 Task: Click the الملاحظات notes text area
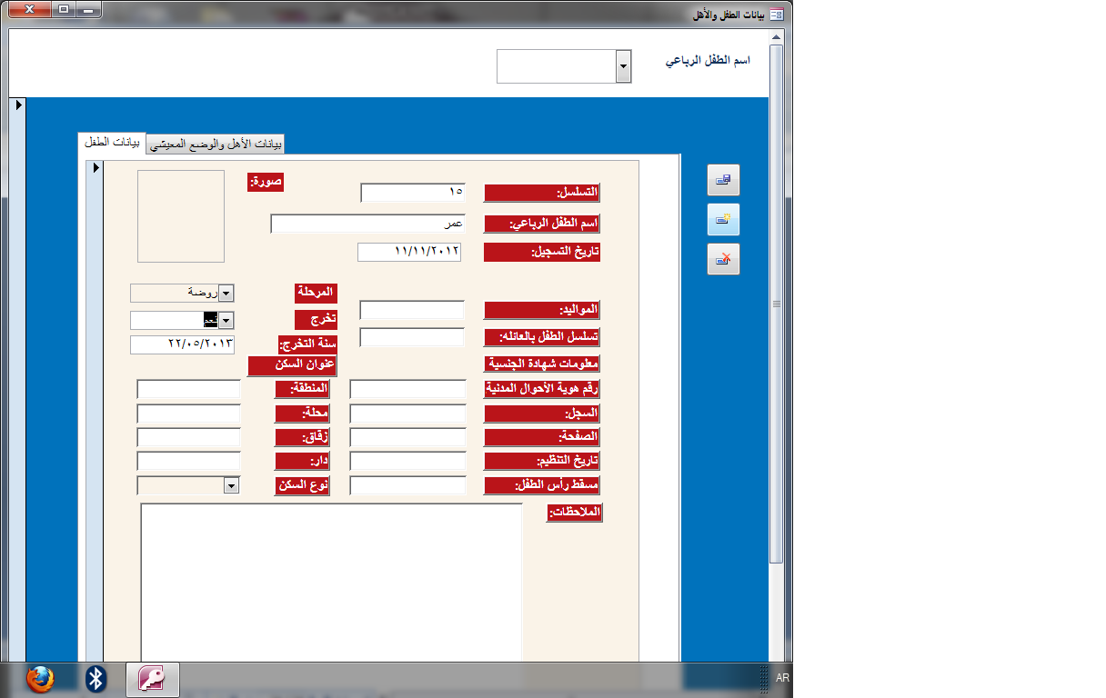coord(331,582)
